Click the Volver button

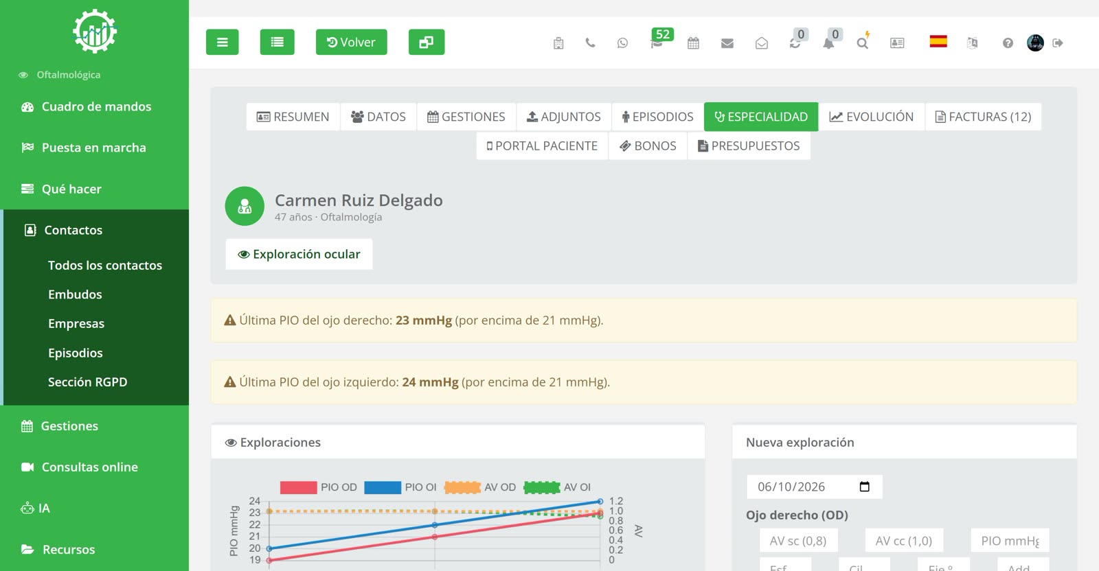coord(351,42)
